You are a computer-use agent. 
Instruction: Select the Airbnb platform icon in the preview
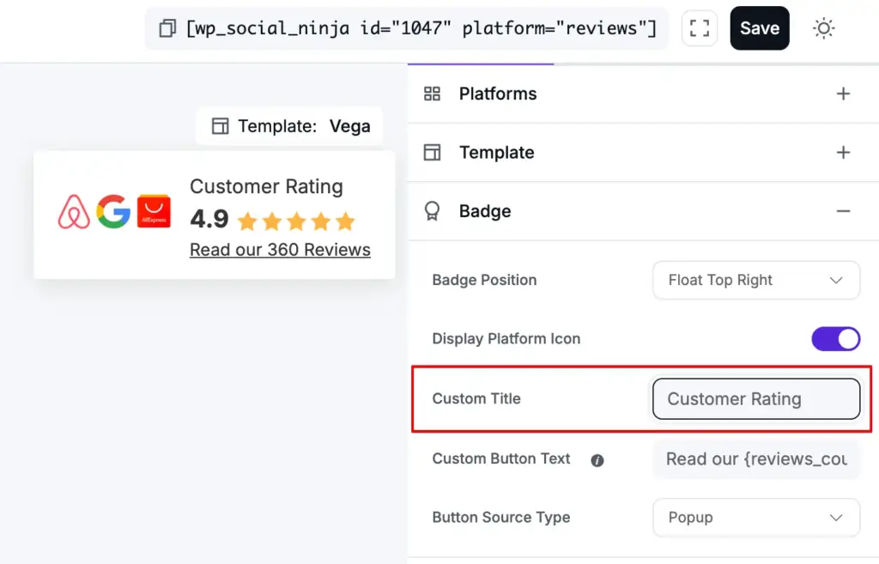[73, 211]
